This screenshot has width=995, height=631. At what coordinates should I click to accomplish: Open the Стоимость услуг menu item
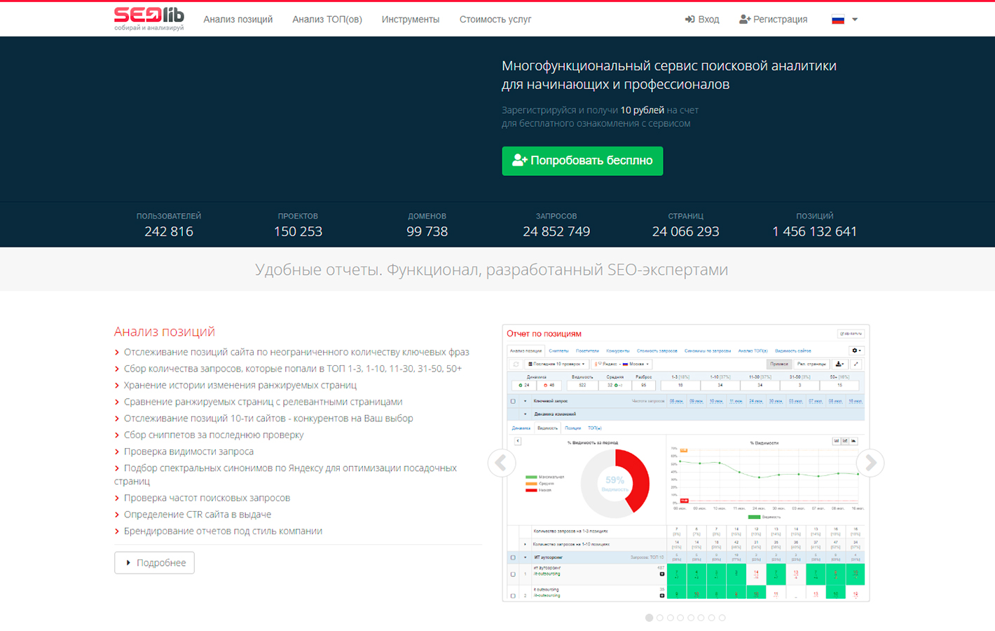pos(495,20)
